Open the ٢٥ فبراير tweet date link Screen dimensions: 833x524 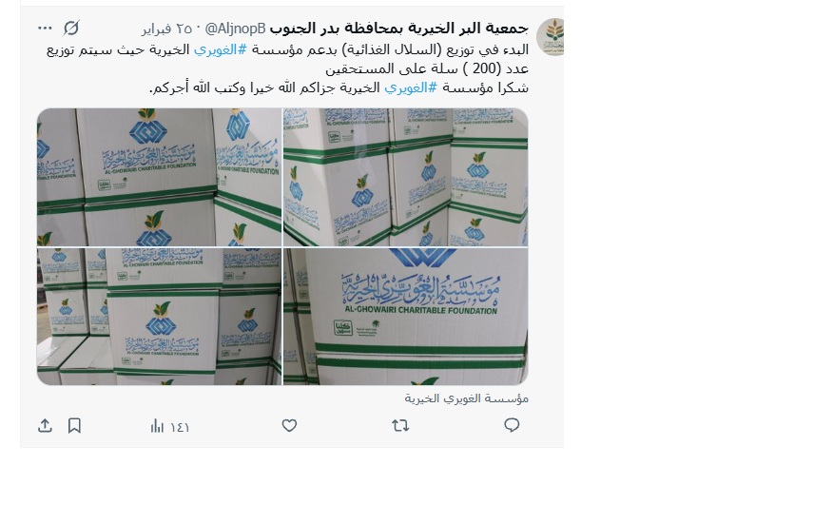(166, 29)
